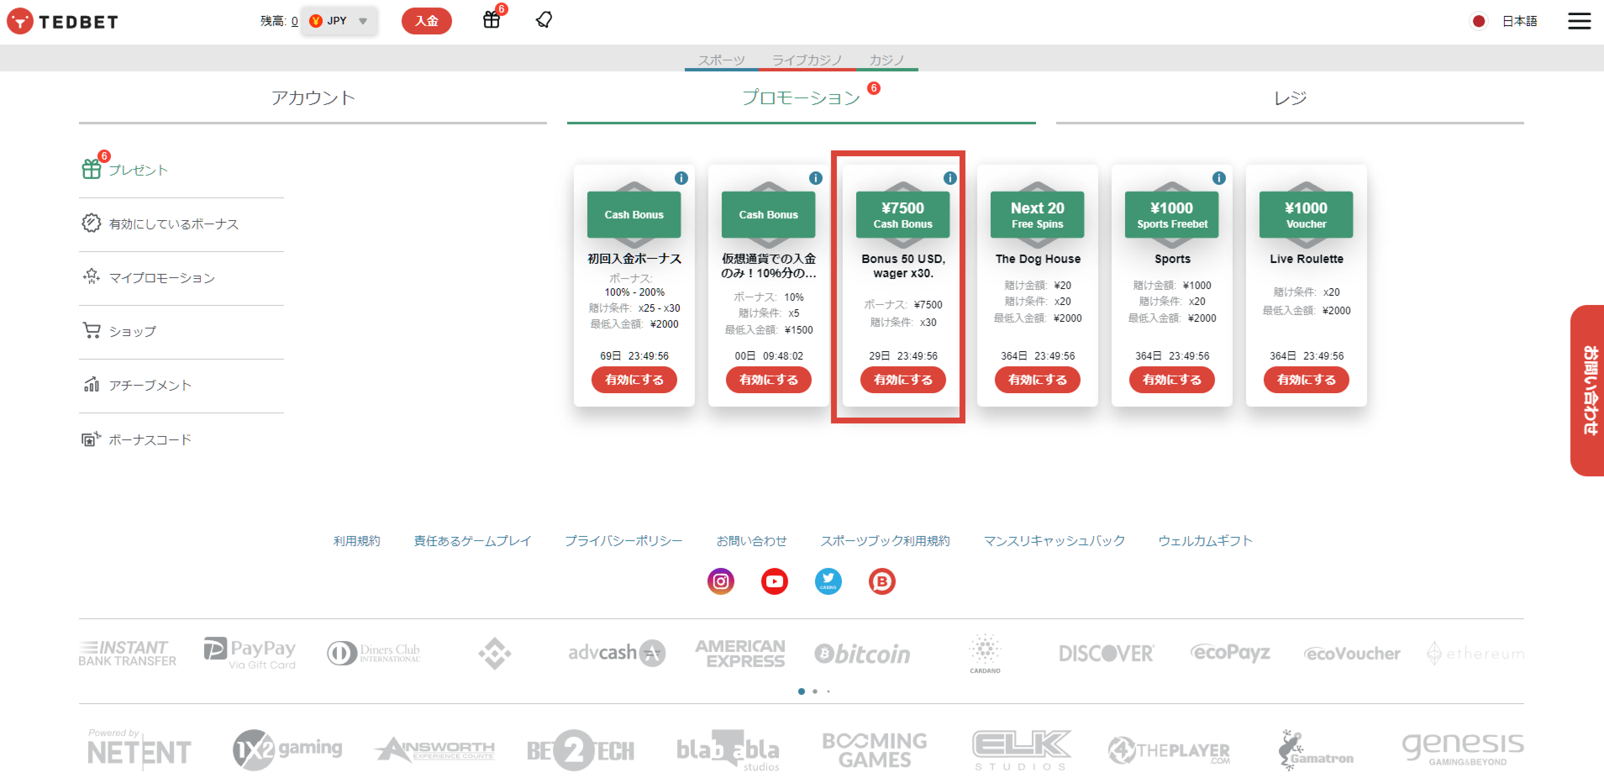
Task: Select the ショップ cart icon in sidebar
Action: 92,331
